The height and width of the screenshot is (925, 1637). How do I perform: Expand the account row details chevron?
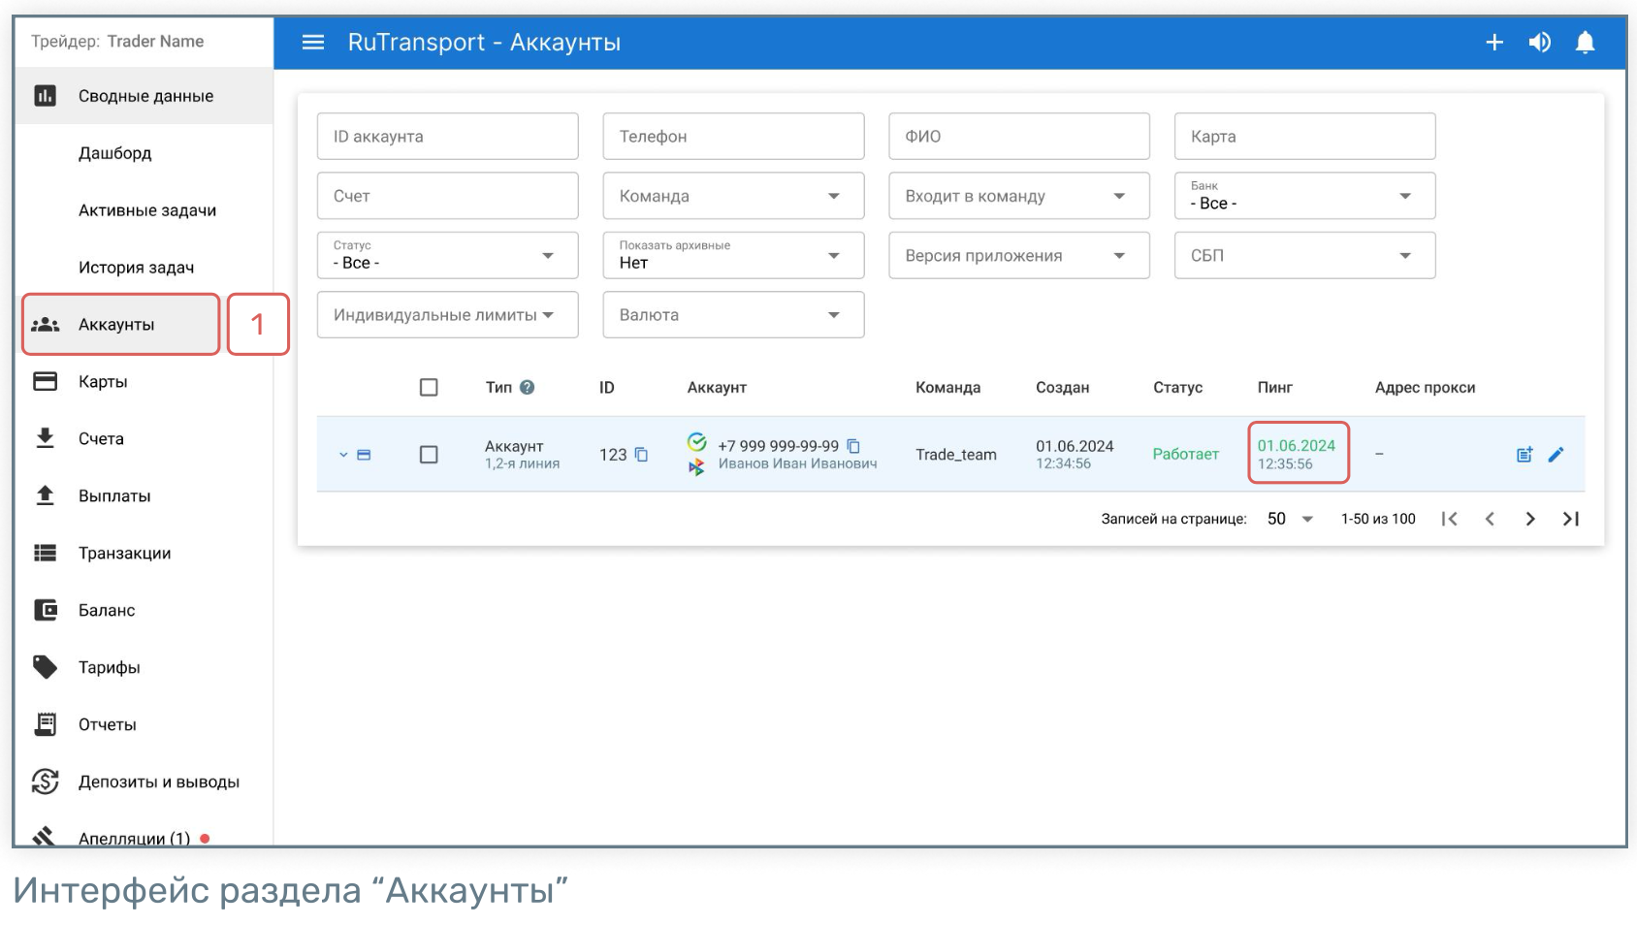(343, 455)
